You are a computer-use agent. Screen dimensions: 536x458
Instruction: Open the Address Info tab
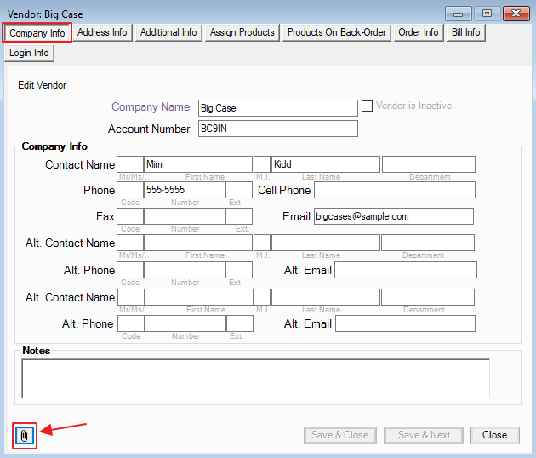point(102,32)
